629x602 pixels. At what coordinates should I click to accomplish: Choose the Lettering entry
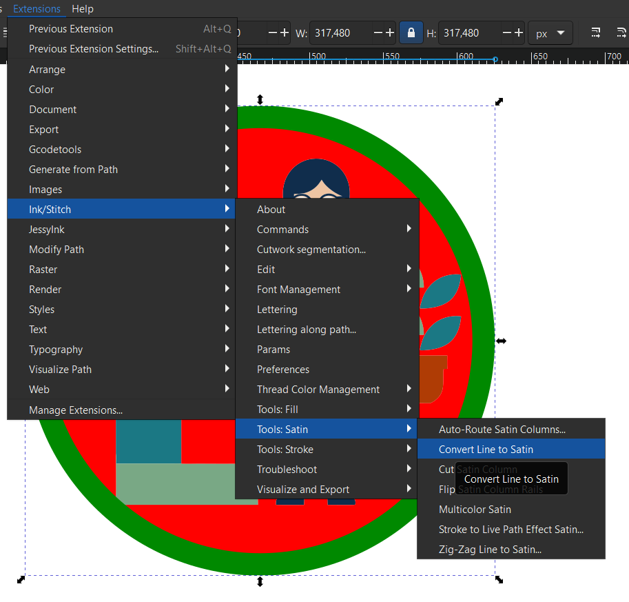(327, 310)
